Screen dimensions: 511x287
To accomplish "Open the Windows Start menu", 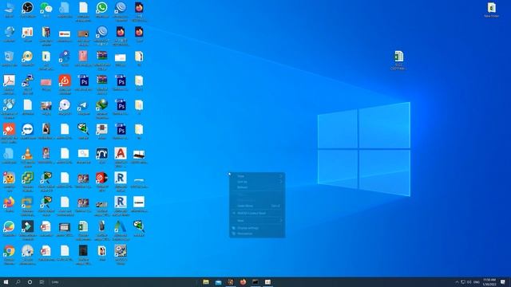I will click(6, 281).
